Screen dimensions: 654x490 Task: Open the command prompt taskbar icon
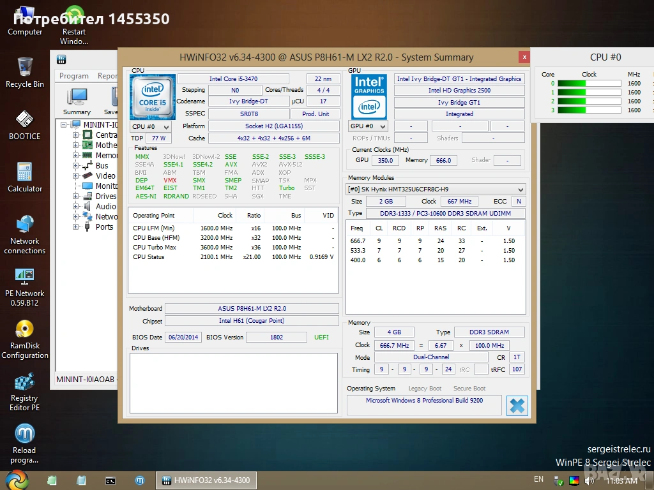point(110,480)
